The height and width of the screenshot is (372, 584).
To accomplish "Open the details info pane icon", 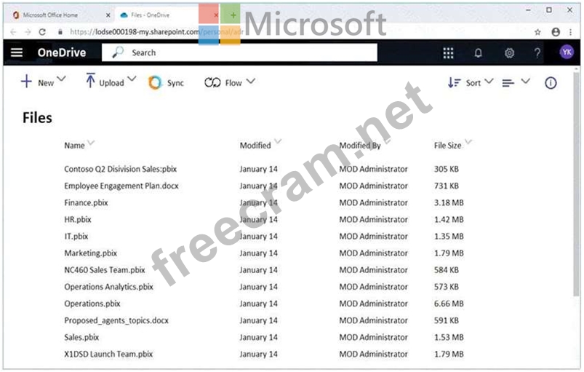I will click(551, 83).
